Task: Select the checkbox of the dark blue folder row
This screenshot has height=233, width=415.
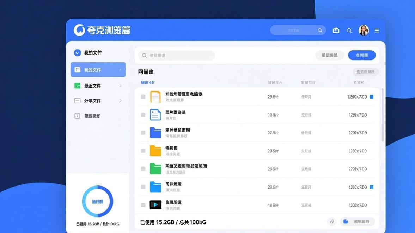Action: pos(143,133)
